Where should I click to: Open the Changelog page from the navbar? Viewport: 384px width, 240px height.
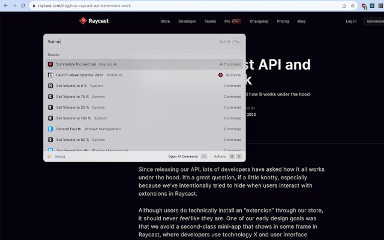(x=259, y=21)
